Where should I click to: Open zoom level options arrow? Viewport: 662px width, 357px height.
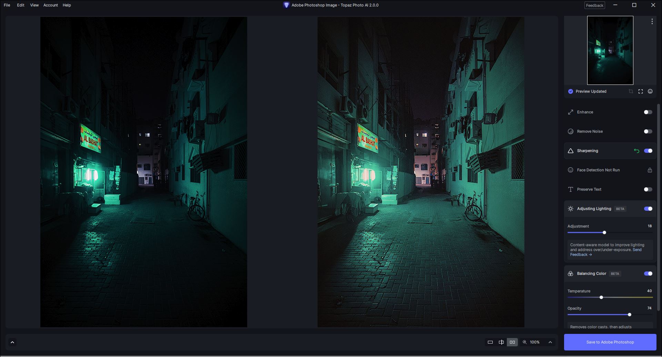point(550,342)
